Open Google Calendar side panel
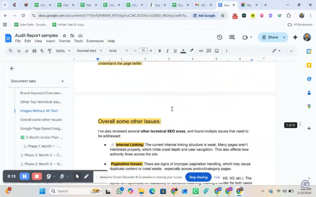The image size is (316, 197). [x=309, y=51]
